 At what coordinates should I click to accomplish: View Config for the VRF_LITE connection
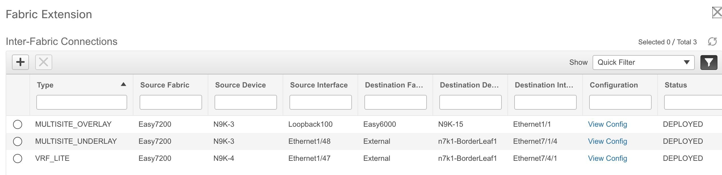point(607,158)
